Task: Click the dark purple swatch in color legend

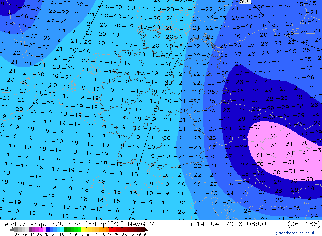Action: tap(30, 230)
